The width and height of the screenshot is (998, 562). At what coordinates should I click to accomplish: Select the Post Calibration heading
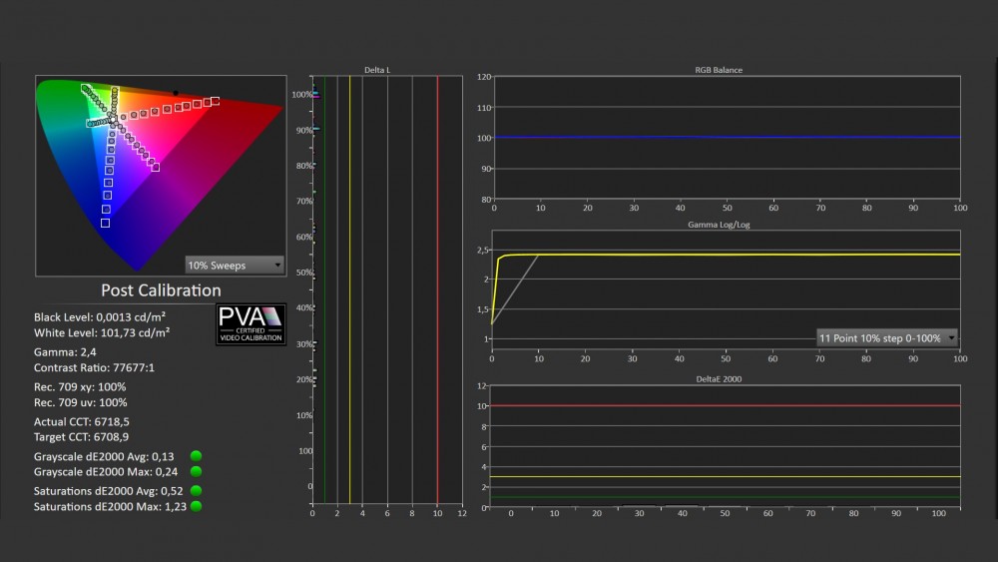tap(161, 290)
